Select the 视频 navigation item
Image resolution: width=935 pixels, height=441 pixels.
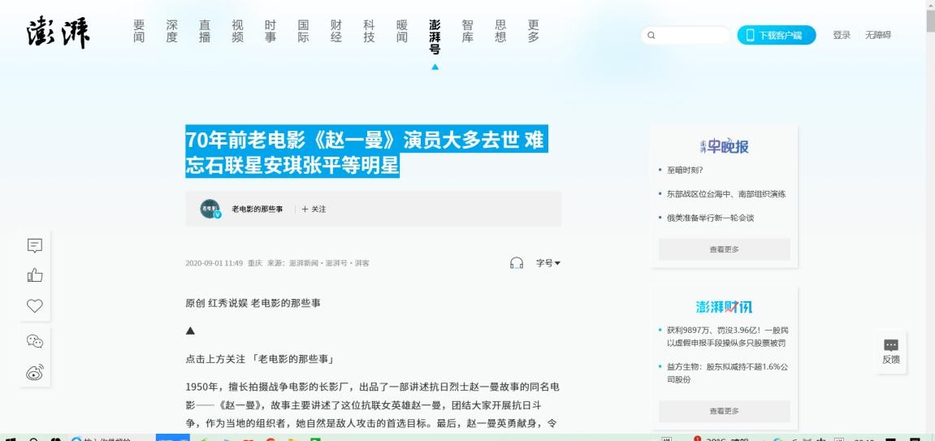pyautogui.click(x=237, y=31)
